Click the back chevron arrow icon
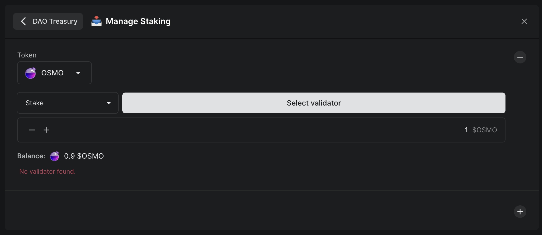 23,21
